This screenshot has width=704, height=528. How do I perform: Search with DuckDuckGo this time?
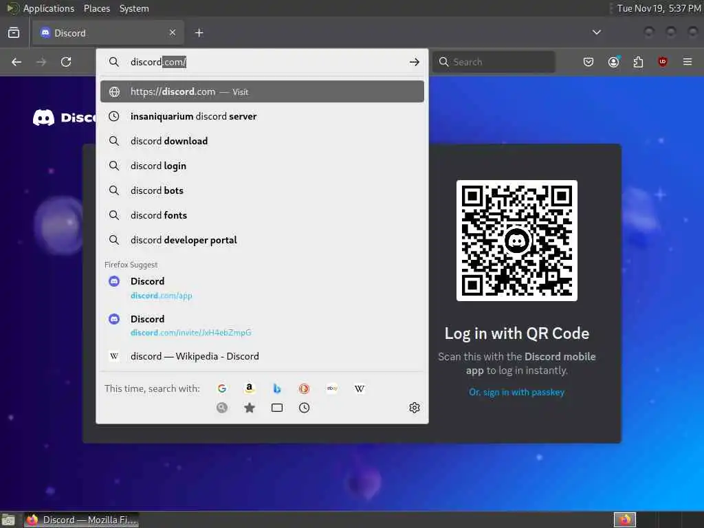(304, 388)
